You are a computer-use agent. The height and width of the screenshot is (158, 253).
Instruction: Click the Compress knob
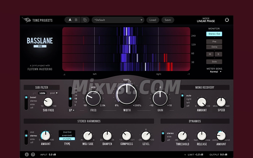pyautogui.click(x=127, y=136)
